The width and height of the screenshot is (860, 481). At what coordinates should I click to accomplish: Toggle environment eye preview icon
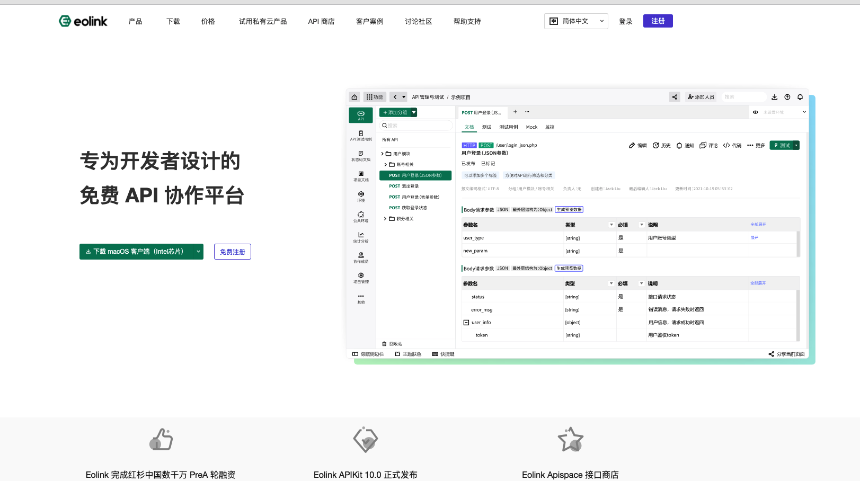pos(756,112)
